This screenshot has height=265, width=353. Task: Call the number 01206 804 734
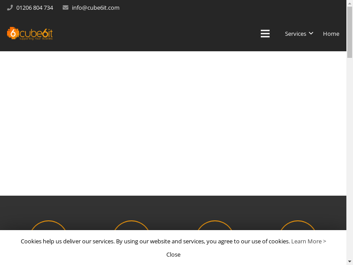pos(34,8)
